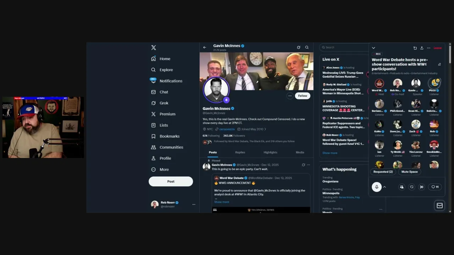Open profile more options ellipsis button
454x255 pixels.
[290, 96]
